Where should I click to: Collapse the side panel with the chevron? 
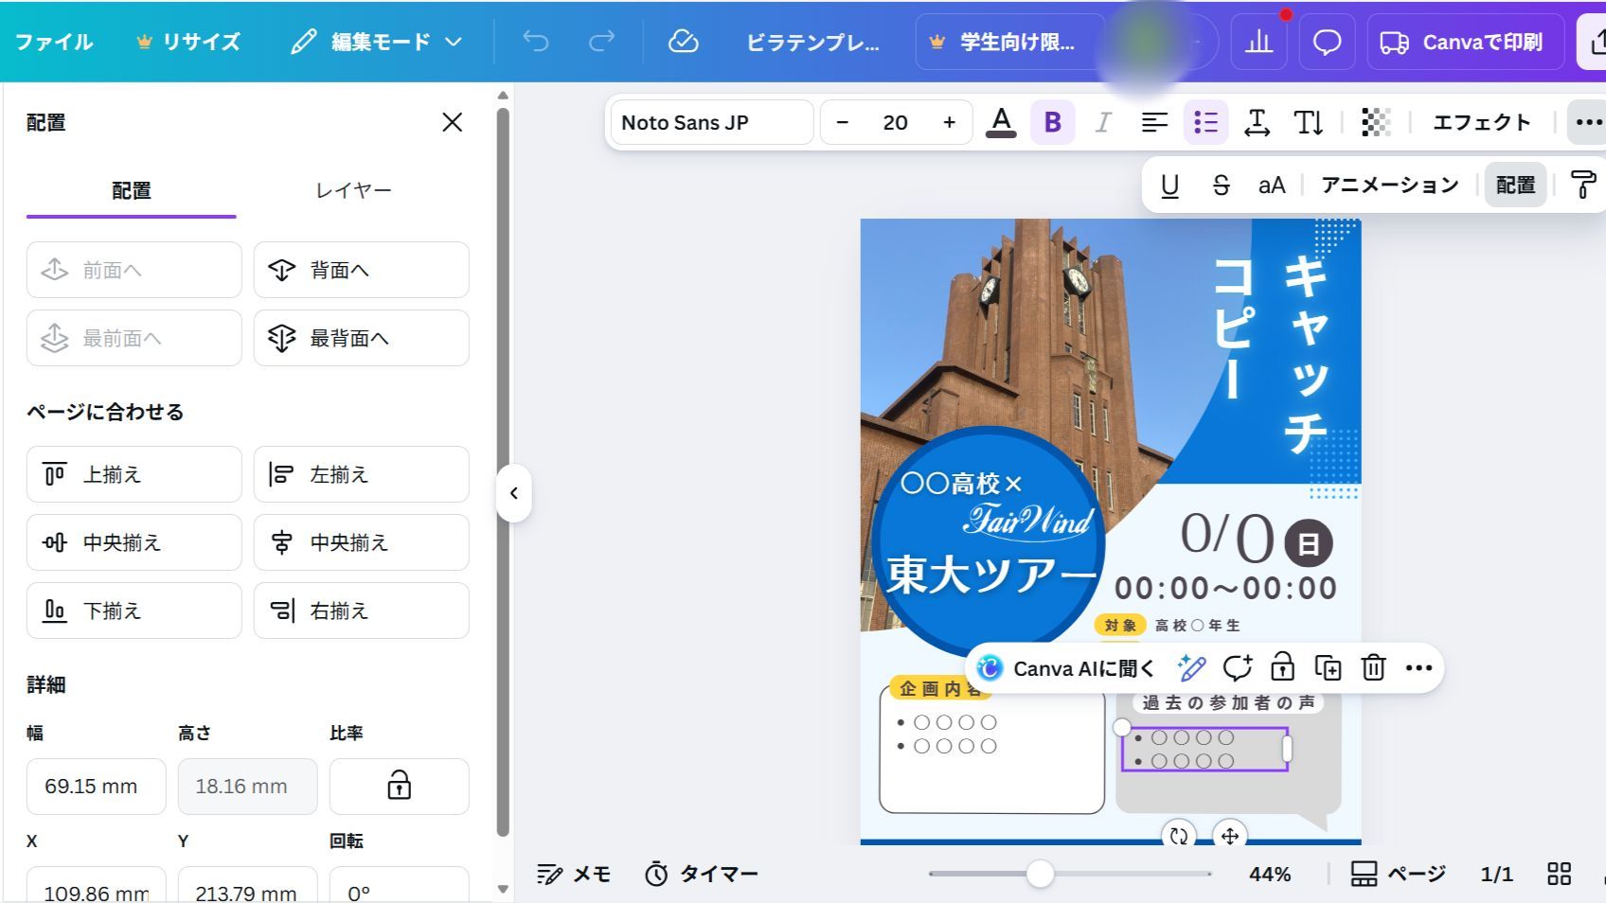tap(513, 493)
